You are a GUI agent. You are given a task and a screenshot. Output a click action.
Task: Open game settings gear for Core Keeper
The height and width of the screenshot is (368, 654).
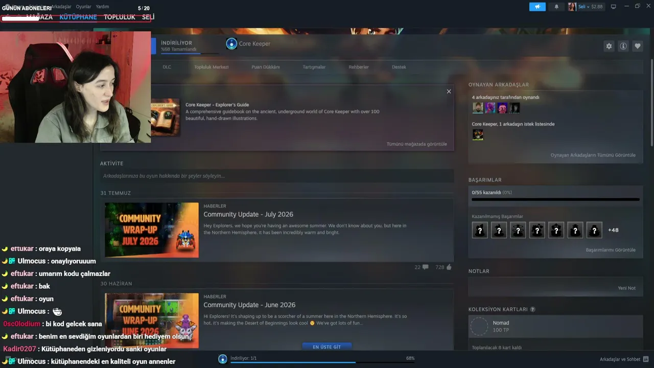[609, 46]
